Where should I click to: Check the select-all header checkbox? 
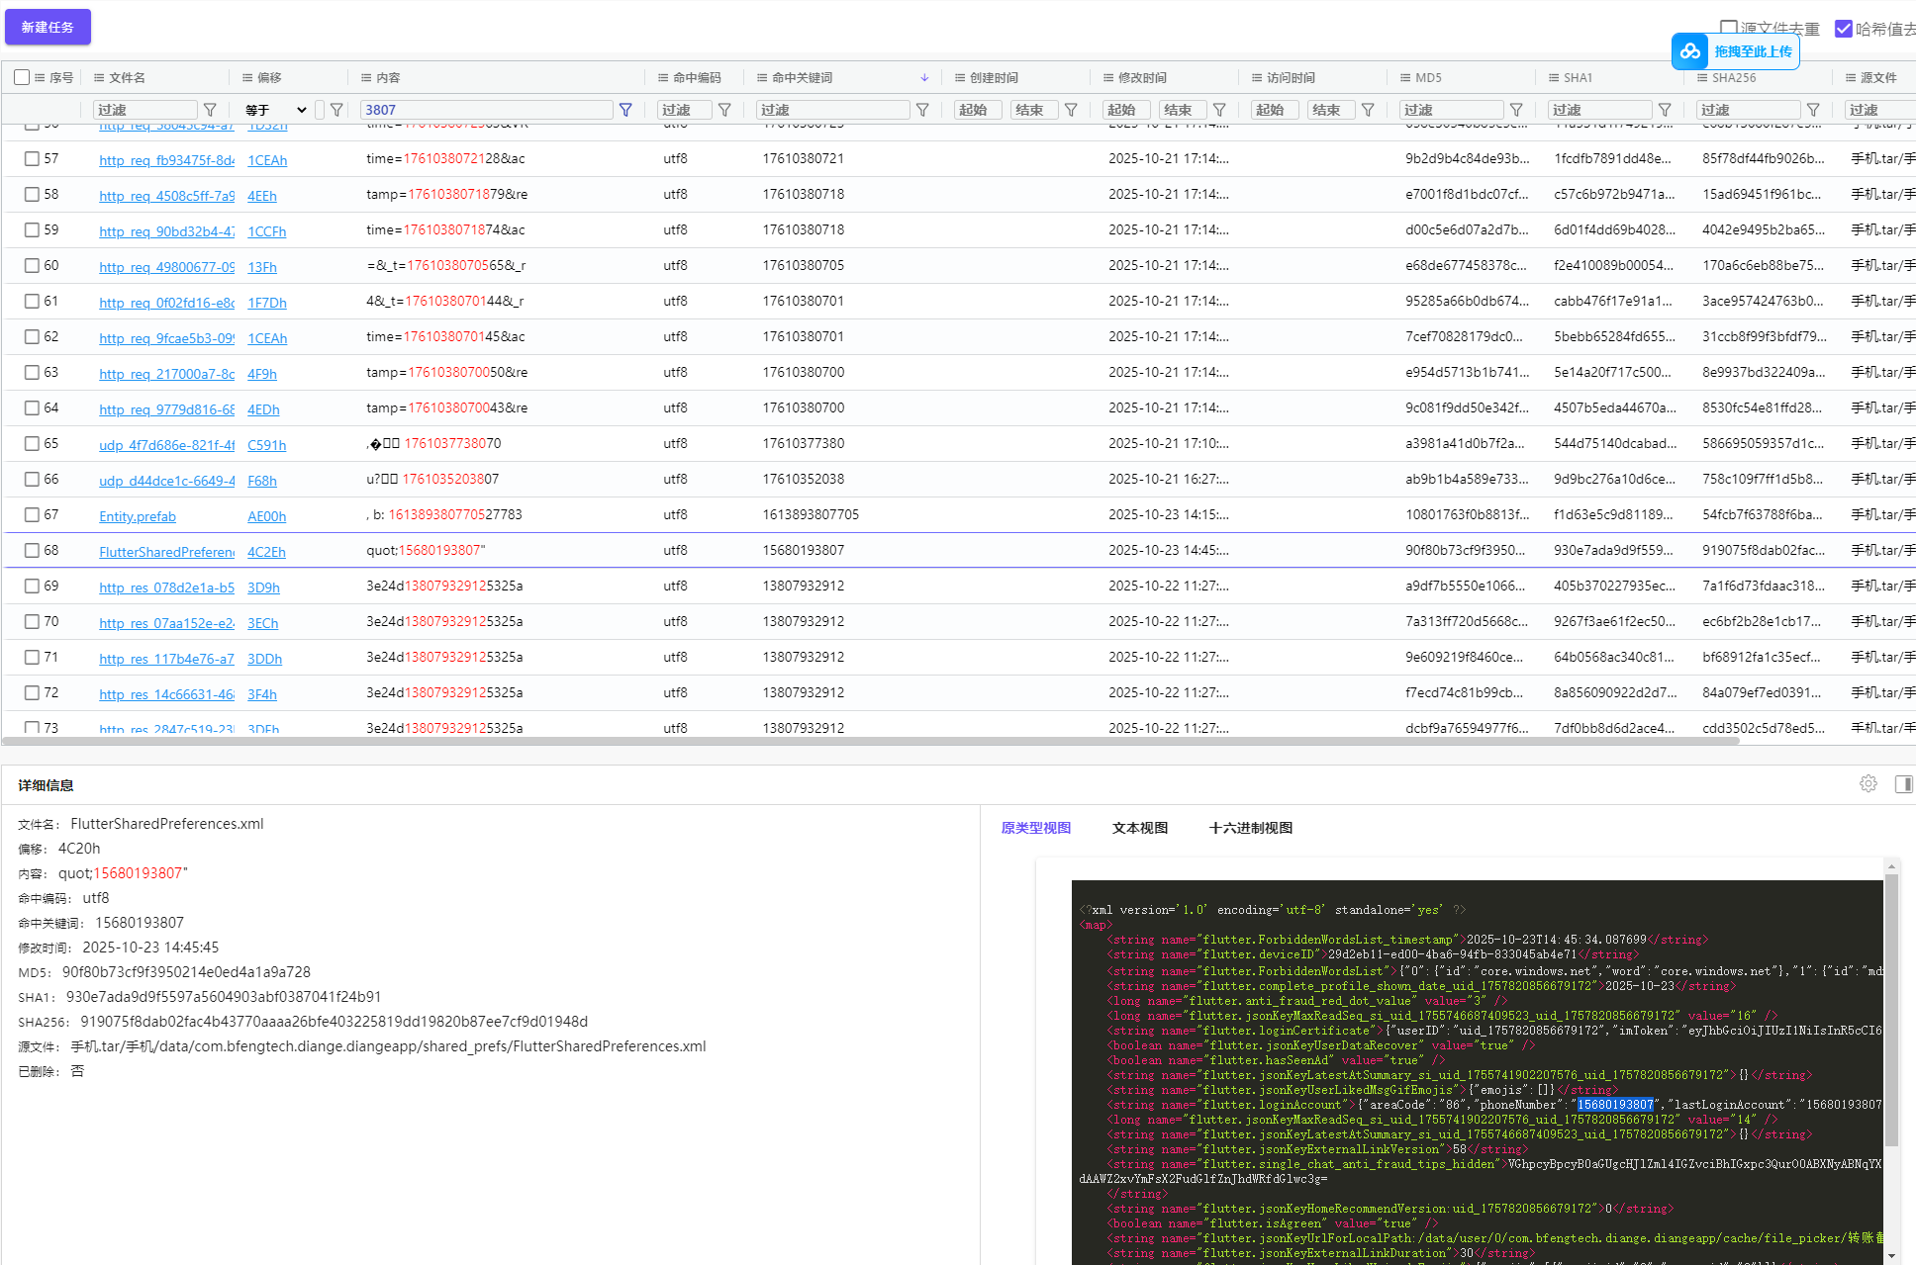(22, 77)
